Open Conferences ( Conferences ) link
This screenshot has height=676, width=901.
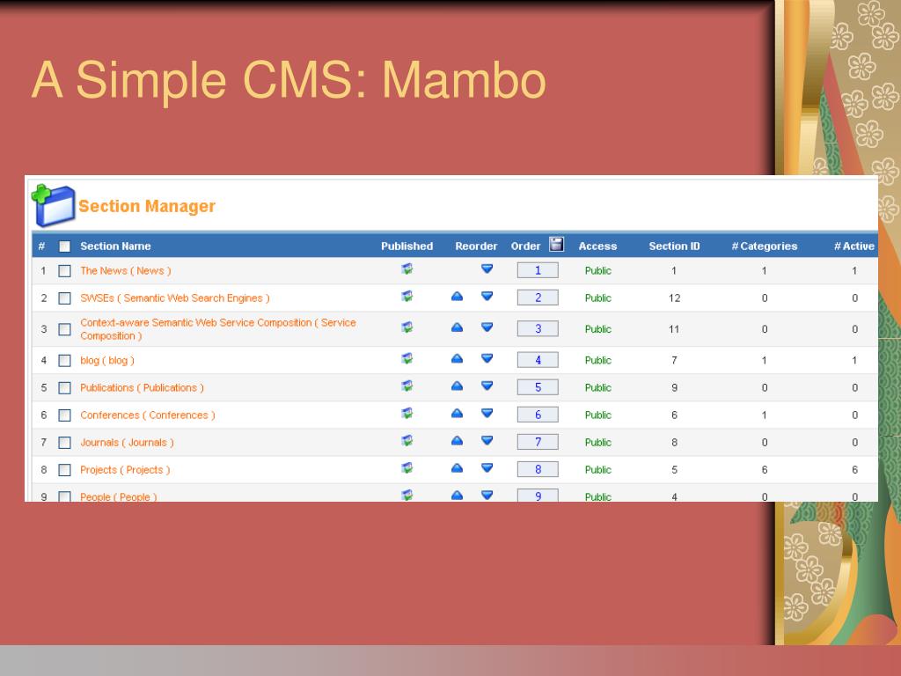pyautogui.click(x=148, y=415)
